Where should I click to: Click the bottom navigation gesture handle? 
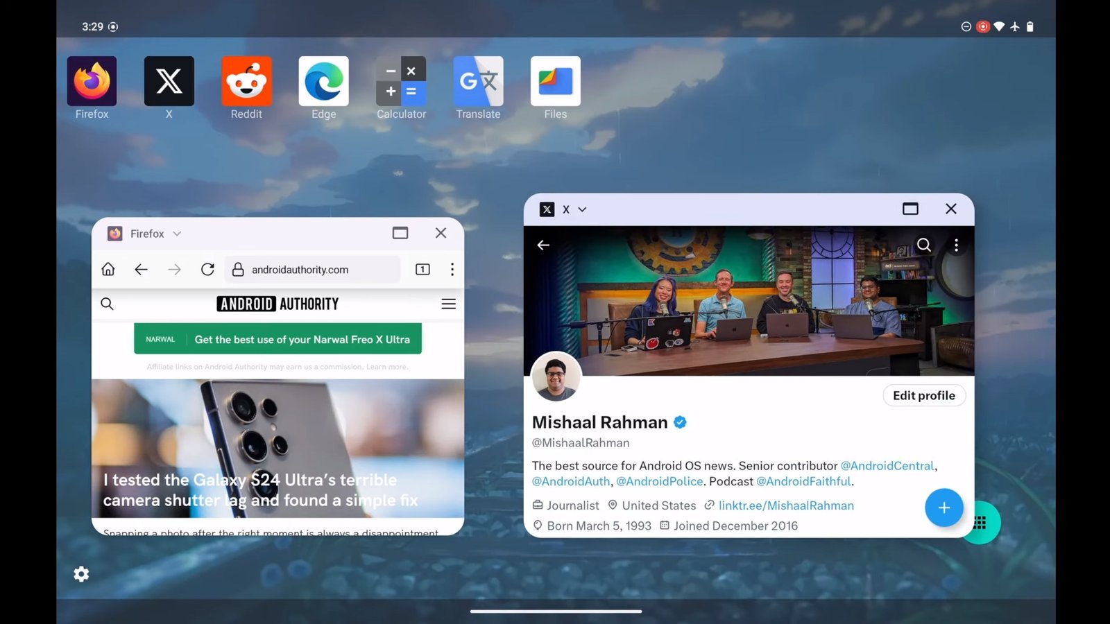pos(556,612)
